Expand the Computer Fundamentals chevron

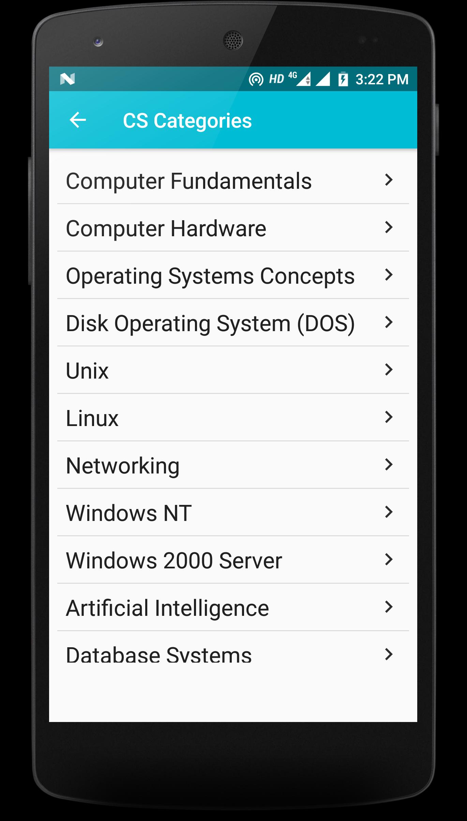[x=388, y=180]
